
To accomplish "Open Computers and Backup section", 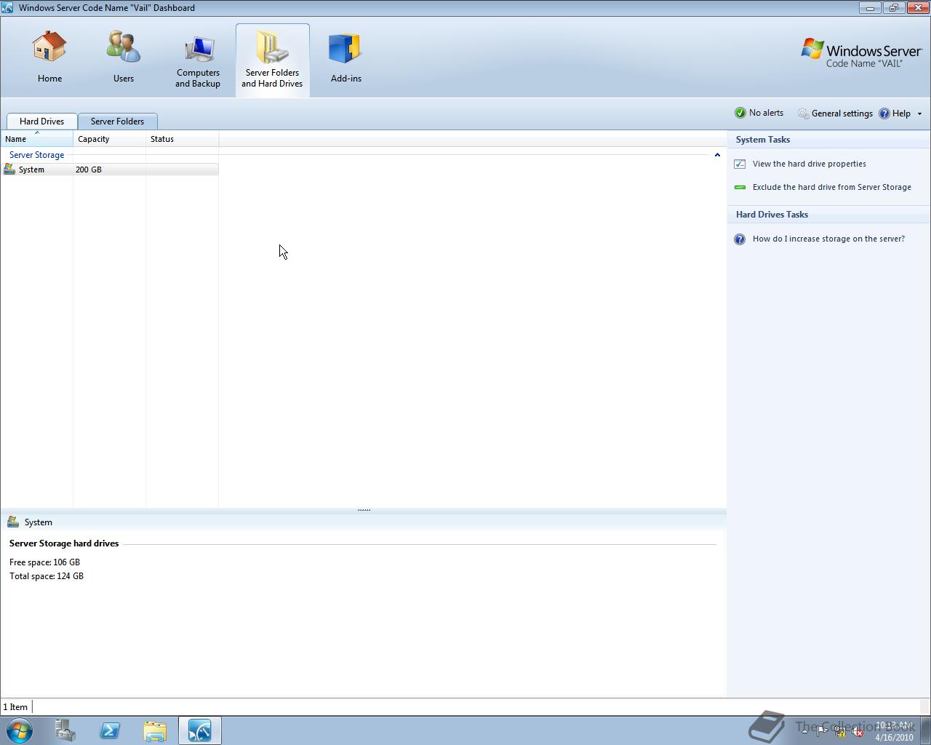I will (x=198, y=61).
